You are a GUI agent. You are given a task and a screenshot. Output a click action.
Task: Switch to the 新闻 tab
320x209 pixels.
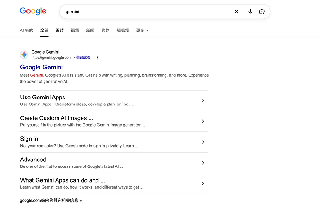(x=90, y=31)
